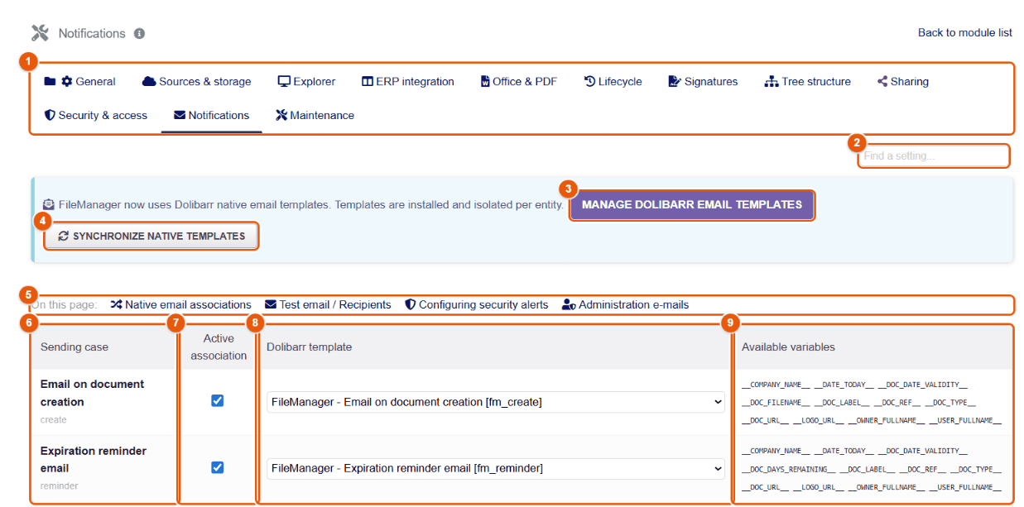Switch to the Sources & storage tab
1024x507 pixels.
pyautogui.click(x=197, y=81)
